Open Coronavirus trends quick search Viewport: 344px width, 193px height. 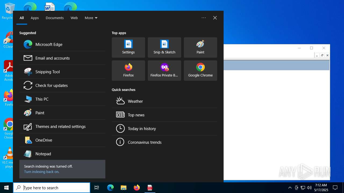(164, 142)
